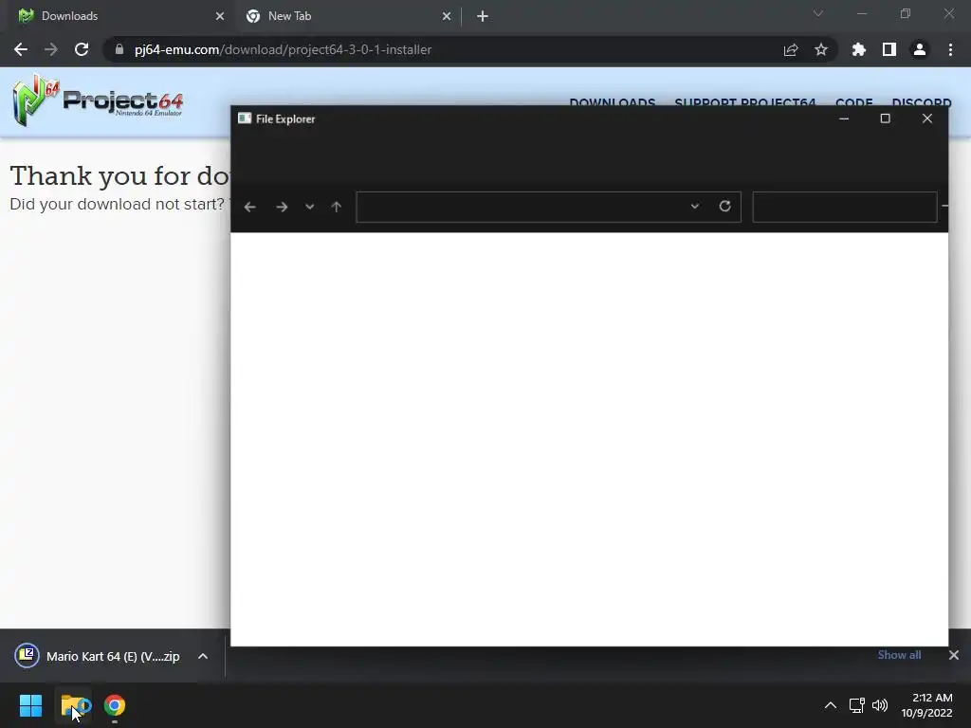Open the Chrome extensions puzzle icon

coord(859,49)
